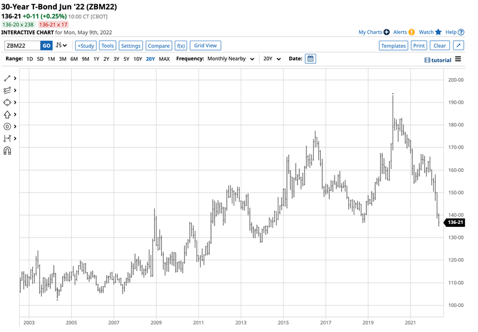Image resolution: width=478 pixels, height=332 pixels.
Task: Open chart Settings
Action: click(x=130, y=46)
